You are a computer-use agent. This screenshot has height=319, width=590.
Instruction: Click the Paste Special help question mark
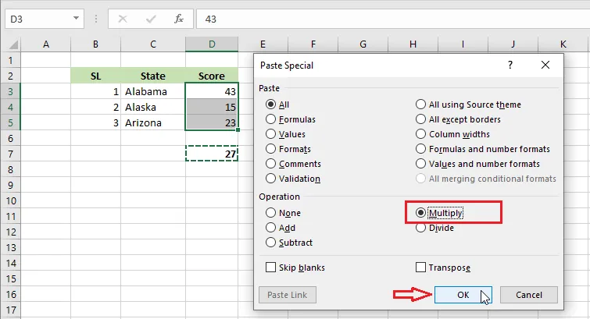tap(510, 65)
